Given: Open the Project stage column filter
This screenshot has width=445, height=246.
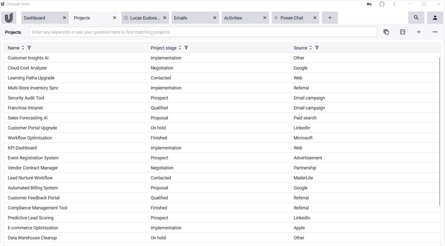Looking at the screenshot, I should point(186,48).
